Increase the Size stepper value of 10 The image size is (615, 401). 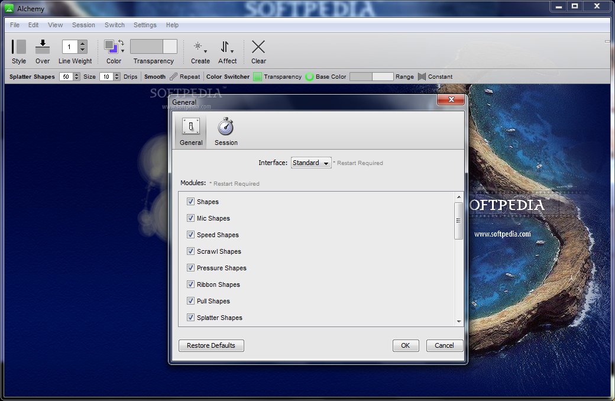pyautogui.click(x=116, y=75)
